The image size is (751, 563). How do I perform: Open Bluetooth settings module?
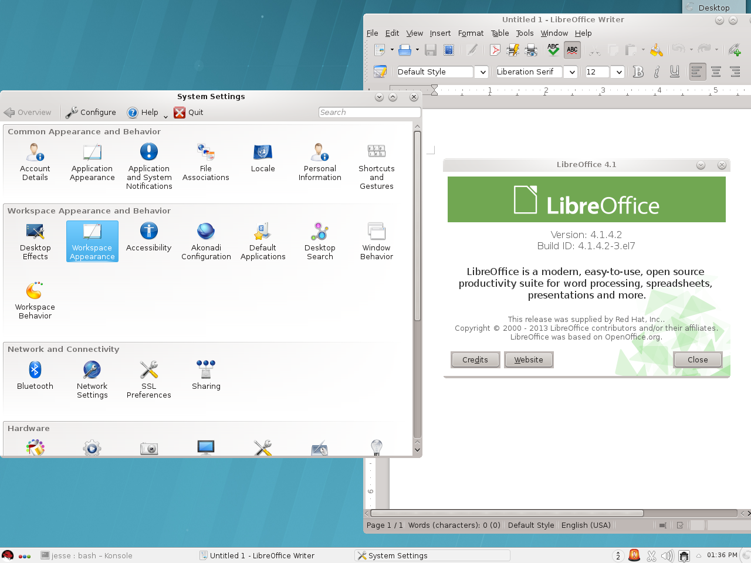coord(35,376)
